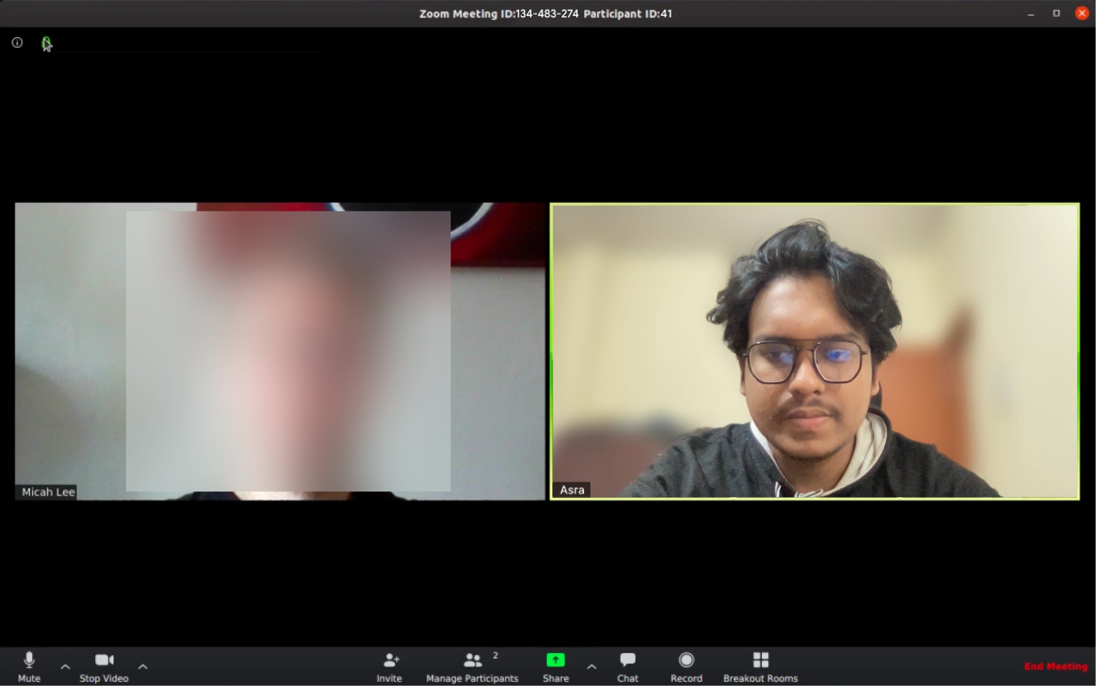Click the green encryption lock icon
Image resolution: width=1096 pixels, height=686 pixels.
coord(46,43)
